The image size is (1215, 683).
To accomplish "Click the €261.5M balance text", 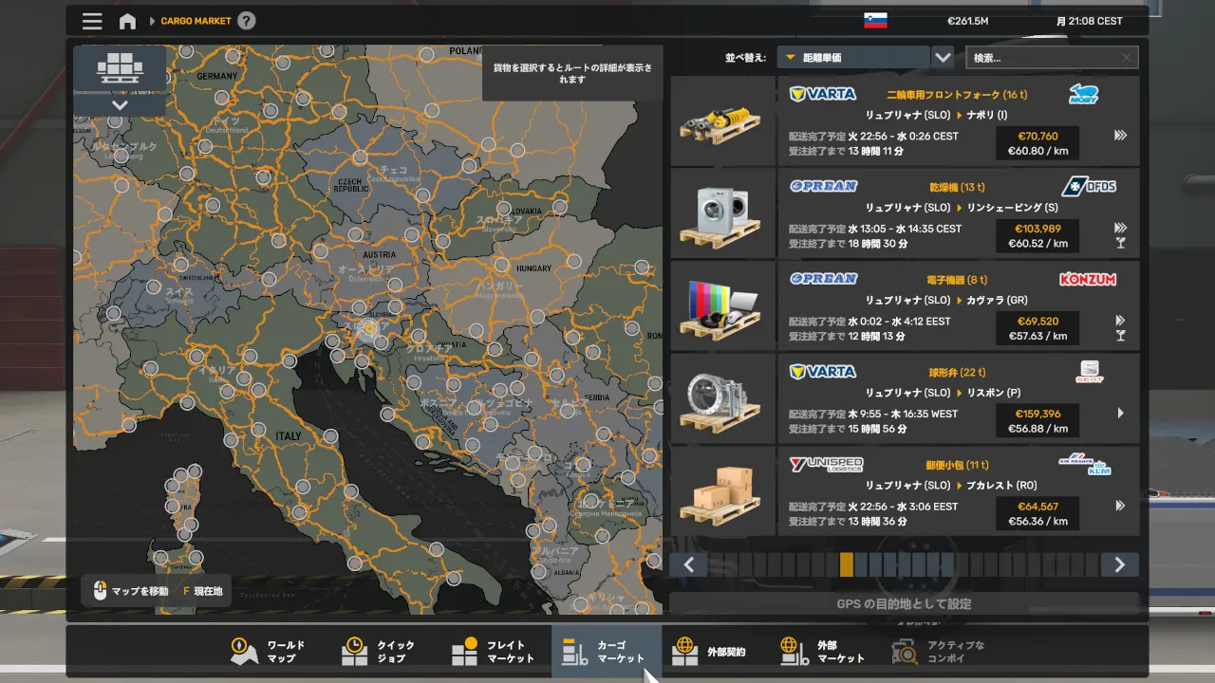I will pyautogui.click(x=968, y=21).
